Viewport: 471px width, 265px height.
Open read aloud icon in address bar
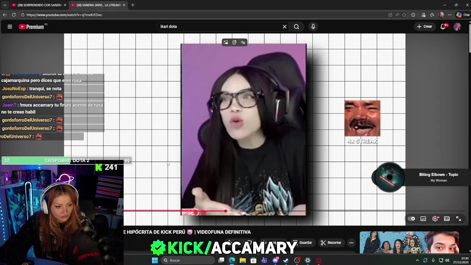(x=397, y=15)
